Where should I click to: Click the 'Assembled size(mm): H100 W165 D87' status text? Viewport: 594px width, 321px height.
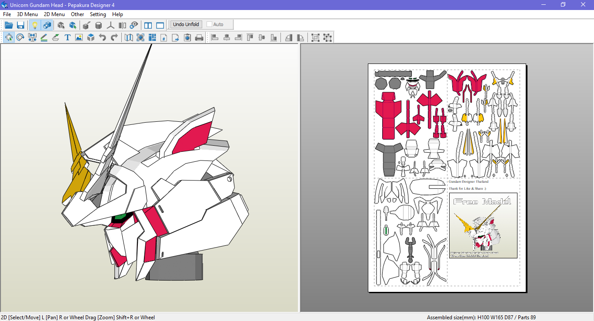point(471,318)
